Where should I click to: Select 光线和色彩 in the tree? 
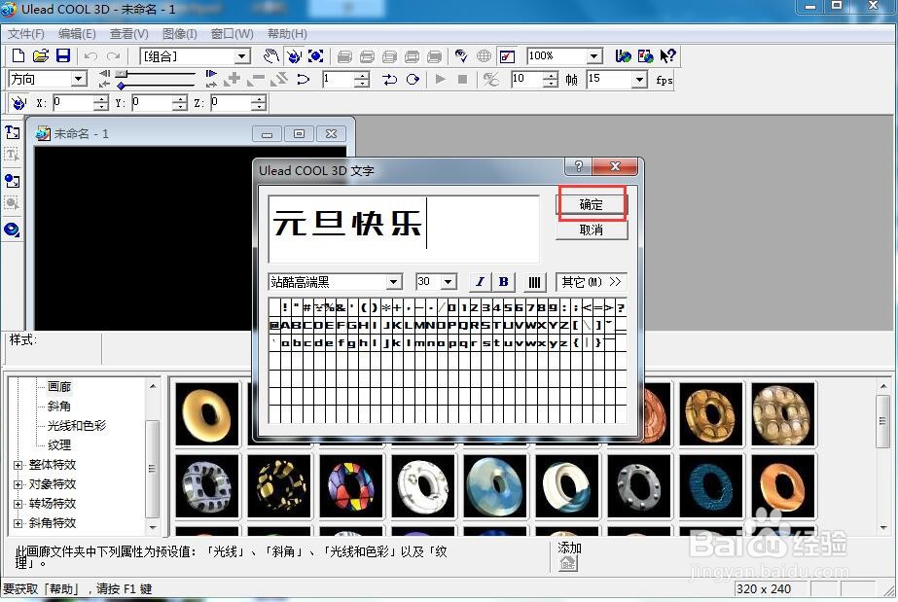coord(76,426)
